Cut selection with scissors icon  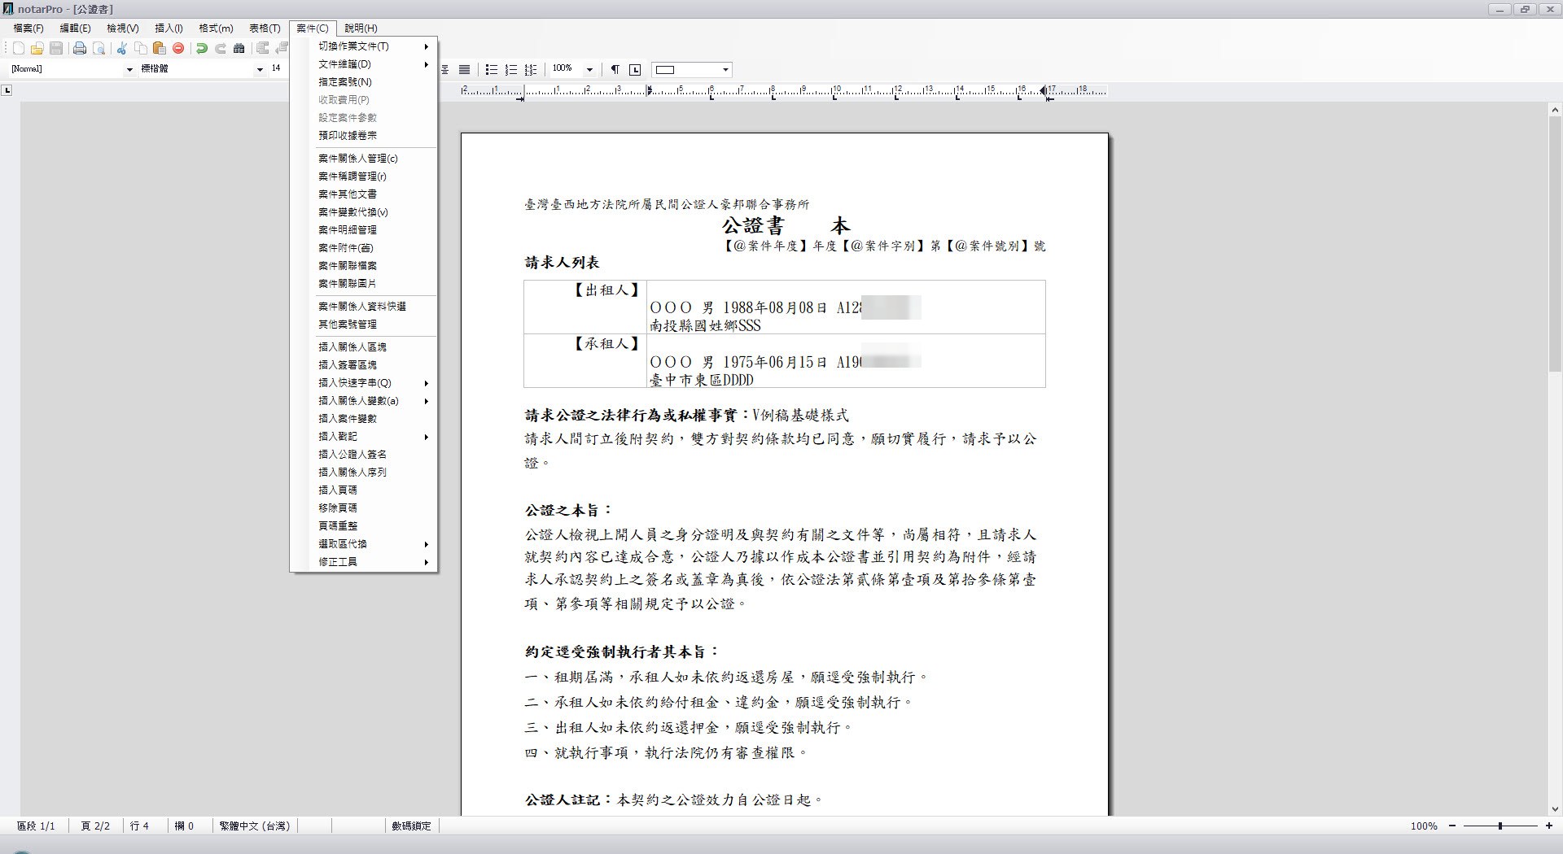[122, 49]
